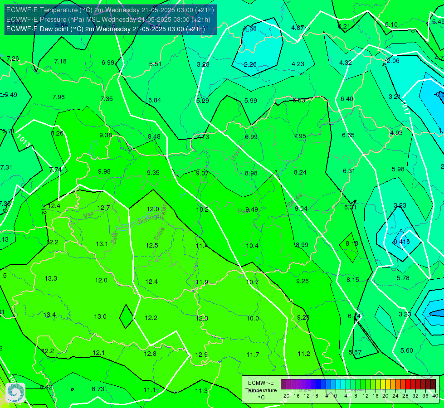444x408 pixels.
Task: Click the 9.04 value near Békés
Action: [x=301, y=209]
